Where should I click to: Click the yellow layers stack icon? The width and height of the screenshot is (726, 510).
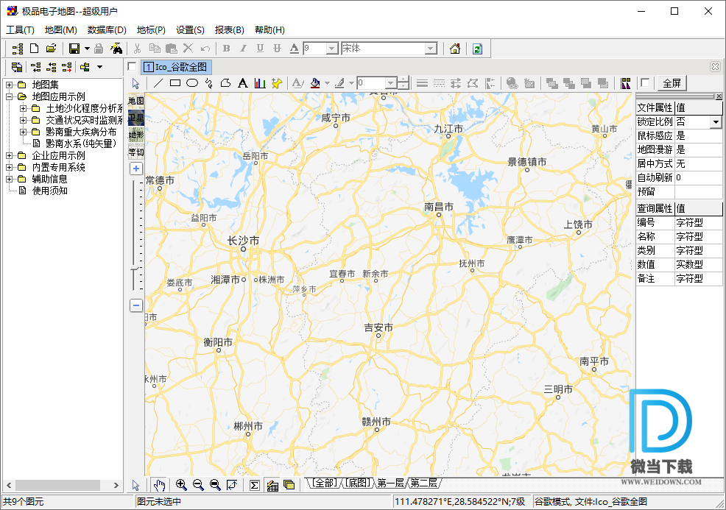pos(289,485)
